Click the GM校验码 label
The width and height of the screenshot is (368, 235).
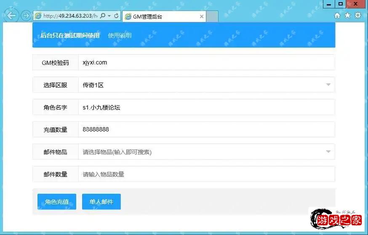[x=56, y=63]
